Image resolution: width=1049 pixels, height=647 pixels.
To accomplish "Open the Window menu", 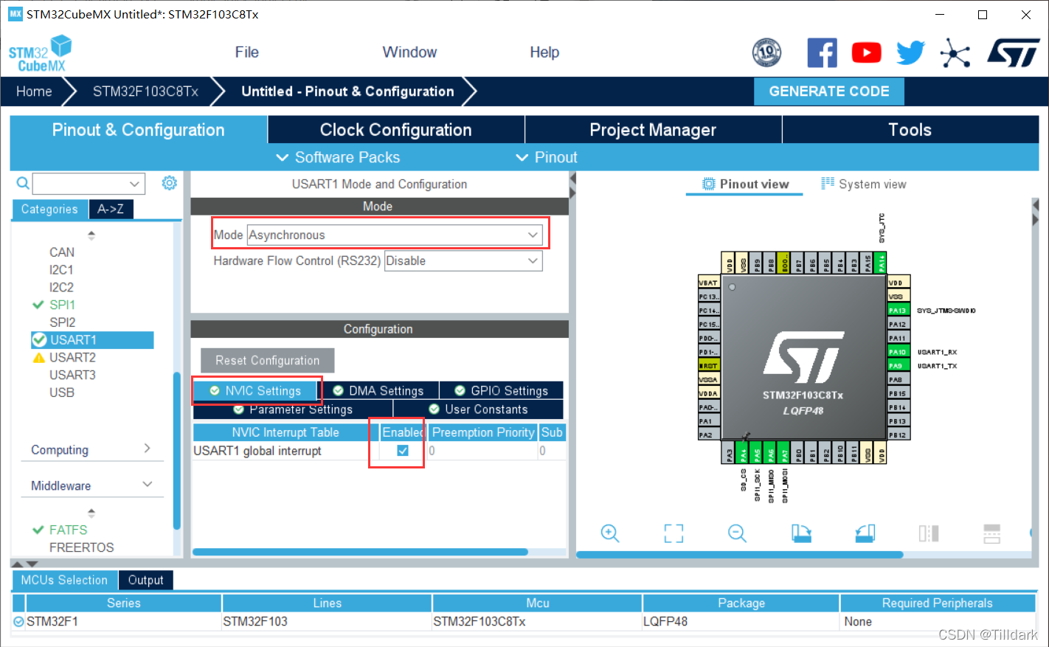I will click(x=409, y=52).
